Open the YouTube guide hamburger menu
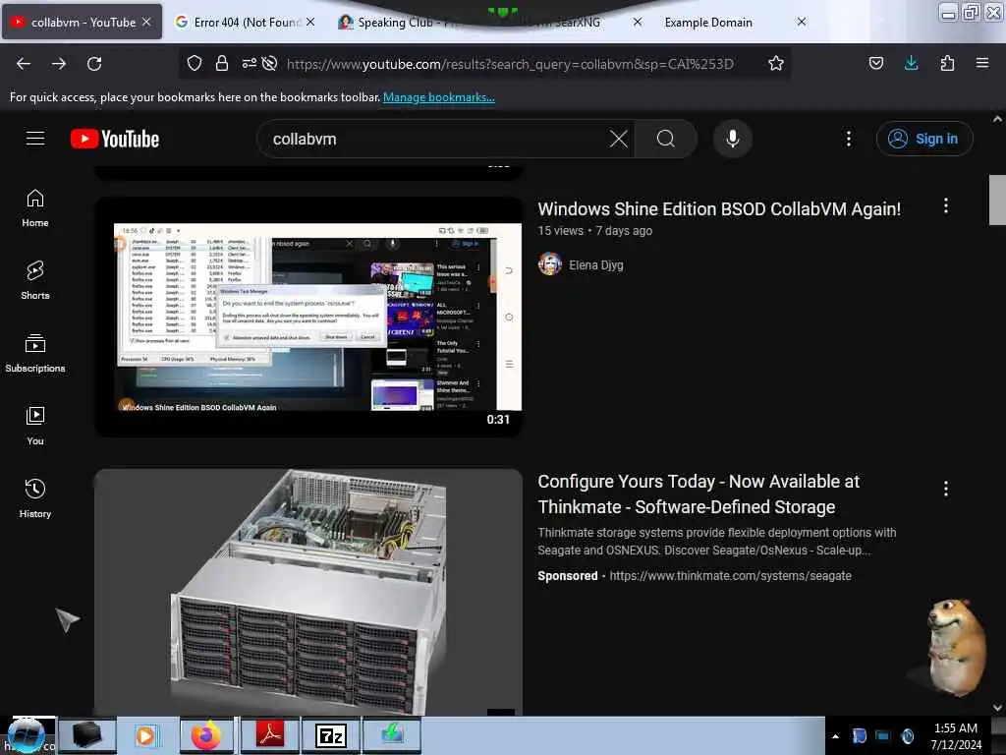 pos(35,139)
